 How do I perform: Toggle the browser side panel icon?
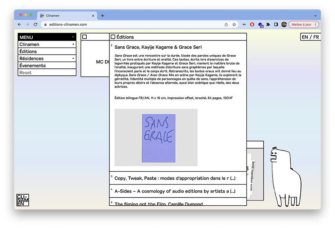[x=276, y=25]
